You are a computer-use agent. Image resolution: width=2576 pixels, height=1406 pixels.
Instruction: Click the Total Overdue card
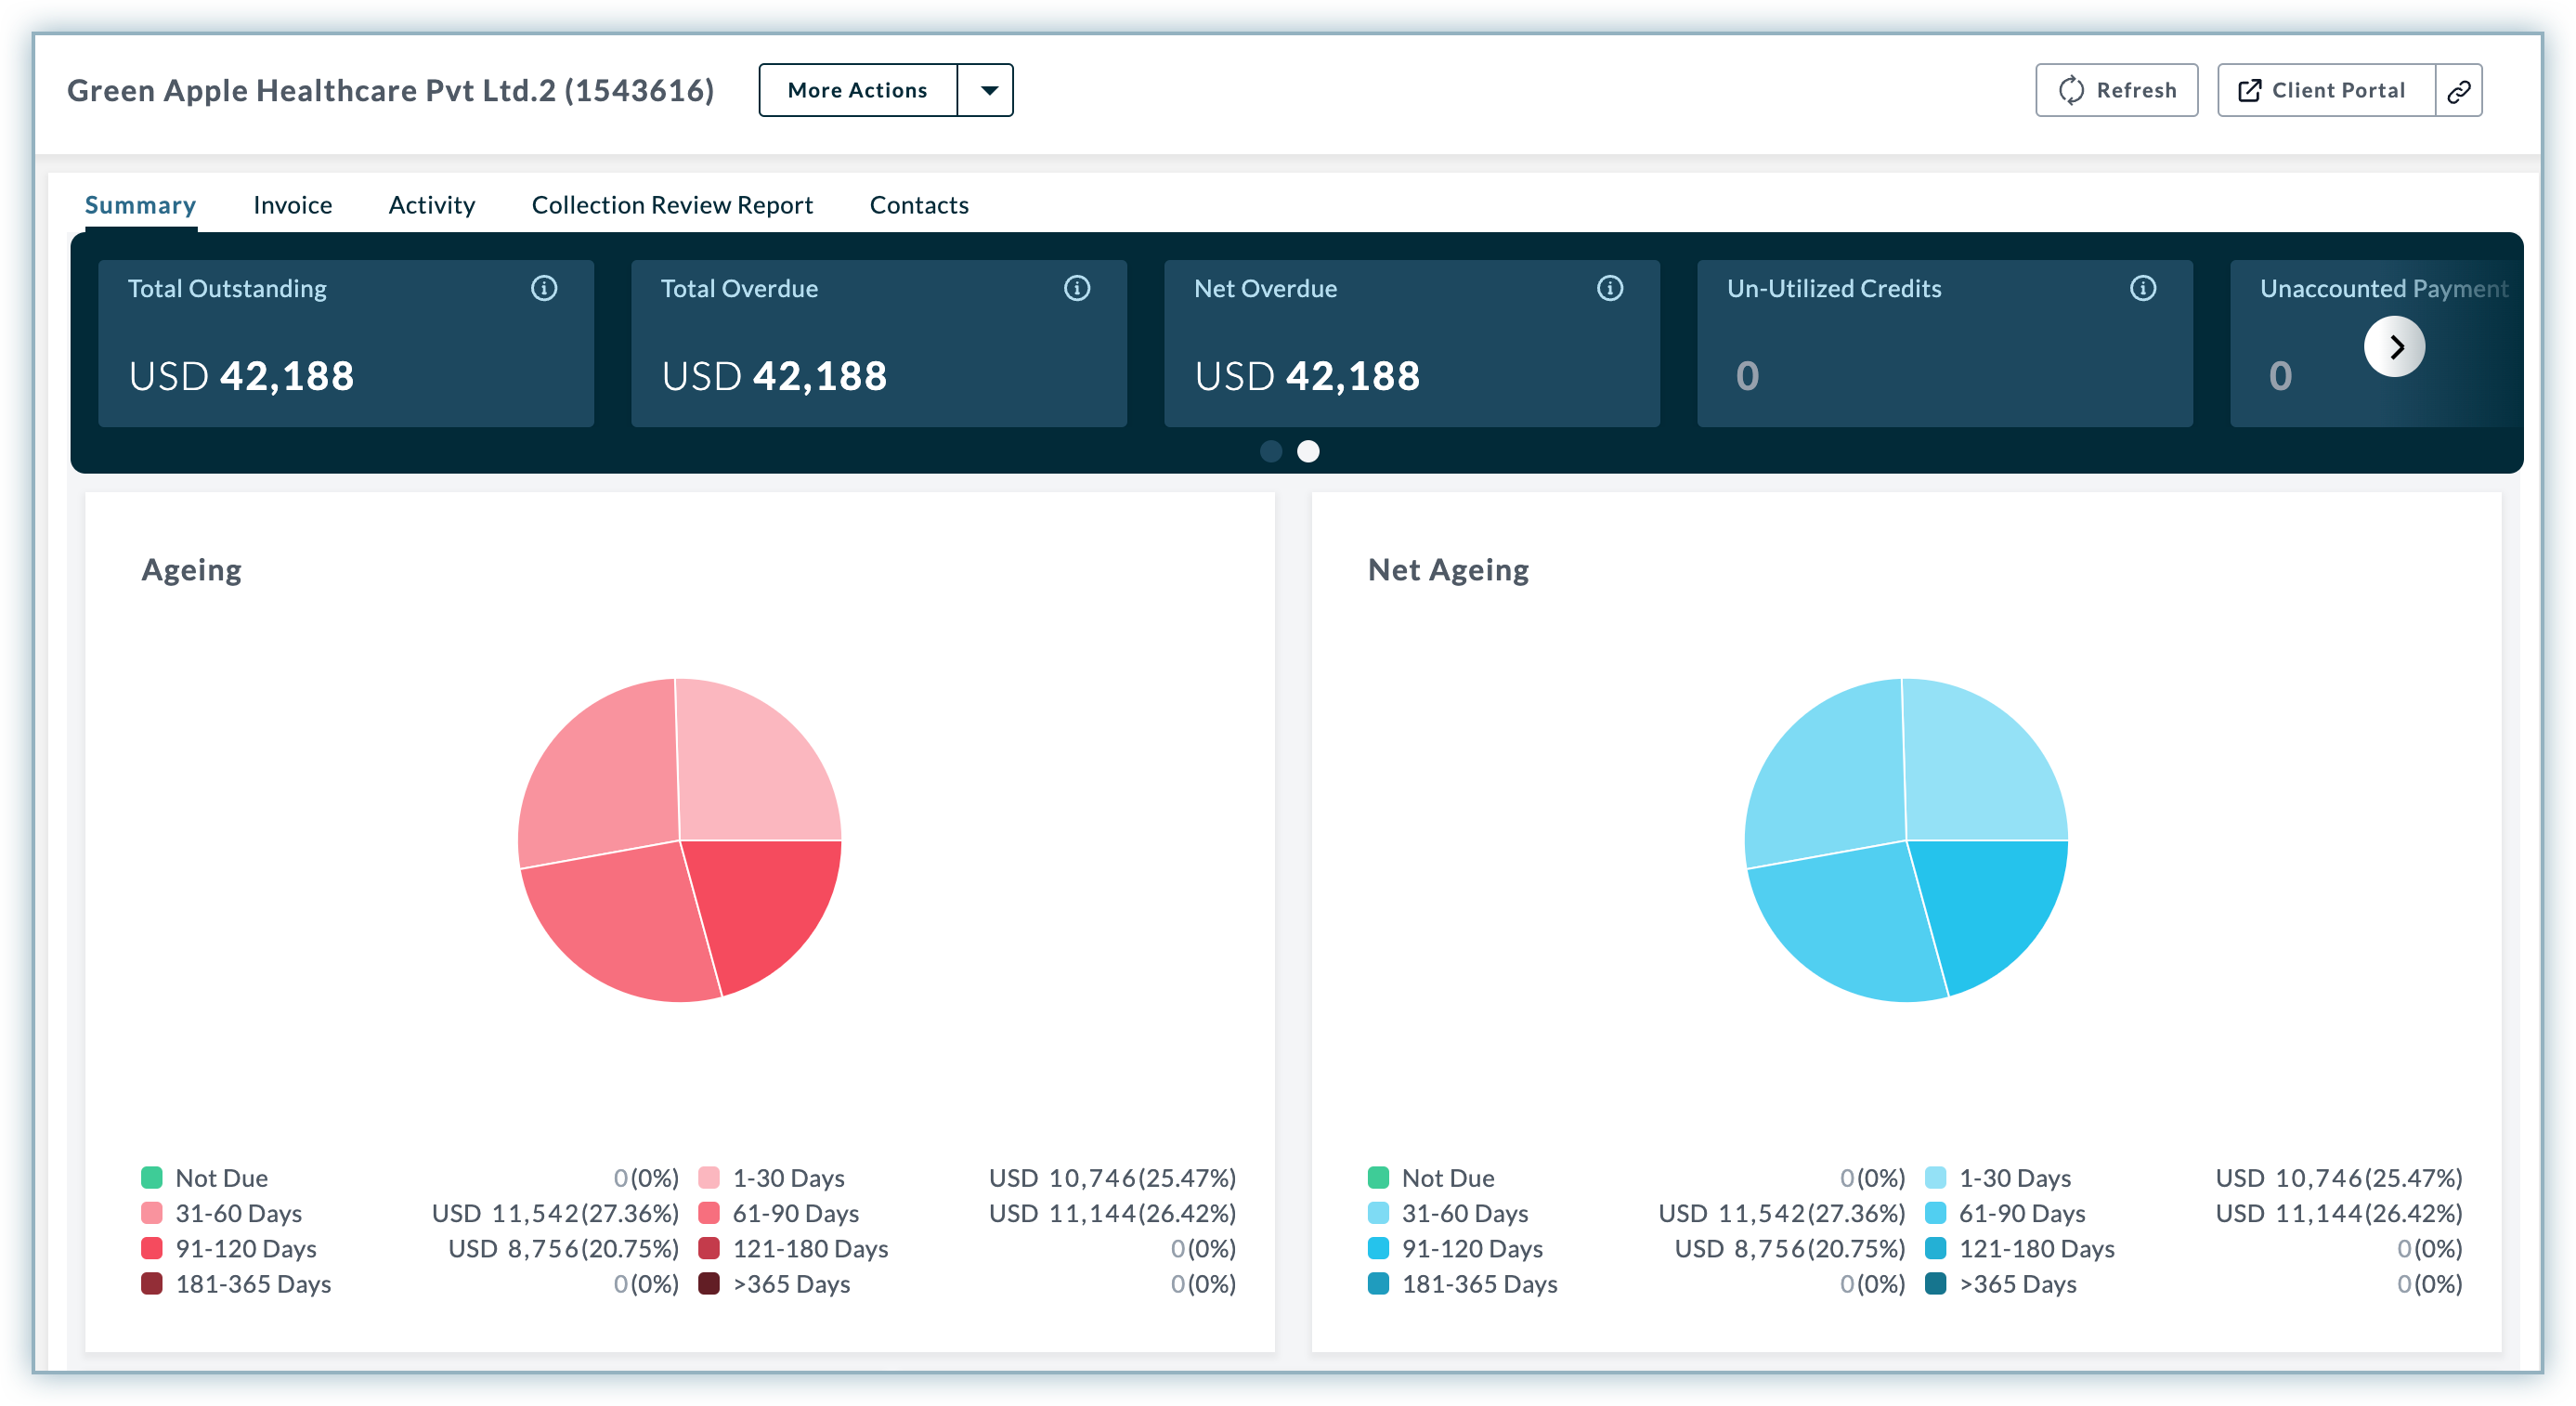pyautogui.click(x=879, y=344)
